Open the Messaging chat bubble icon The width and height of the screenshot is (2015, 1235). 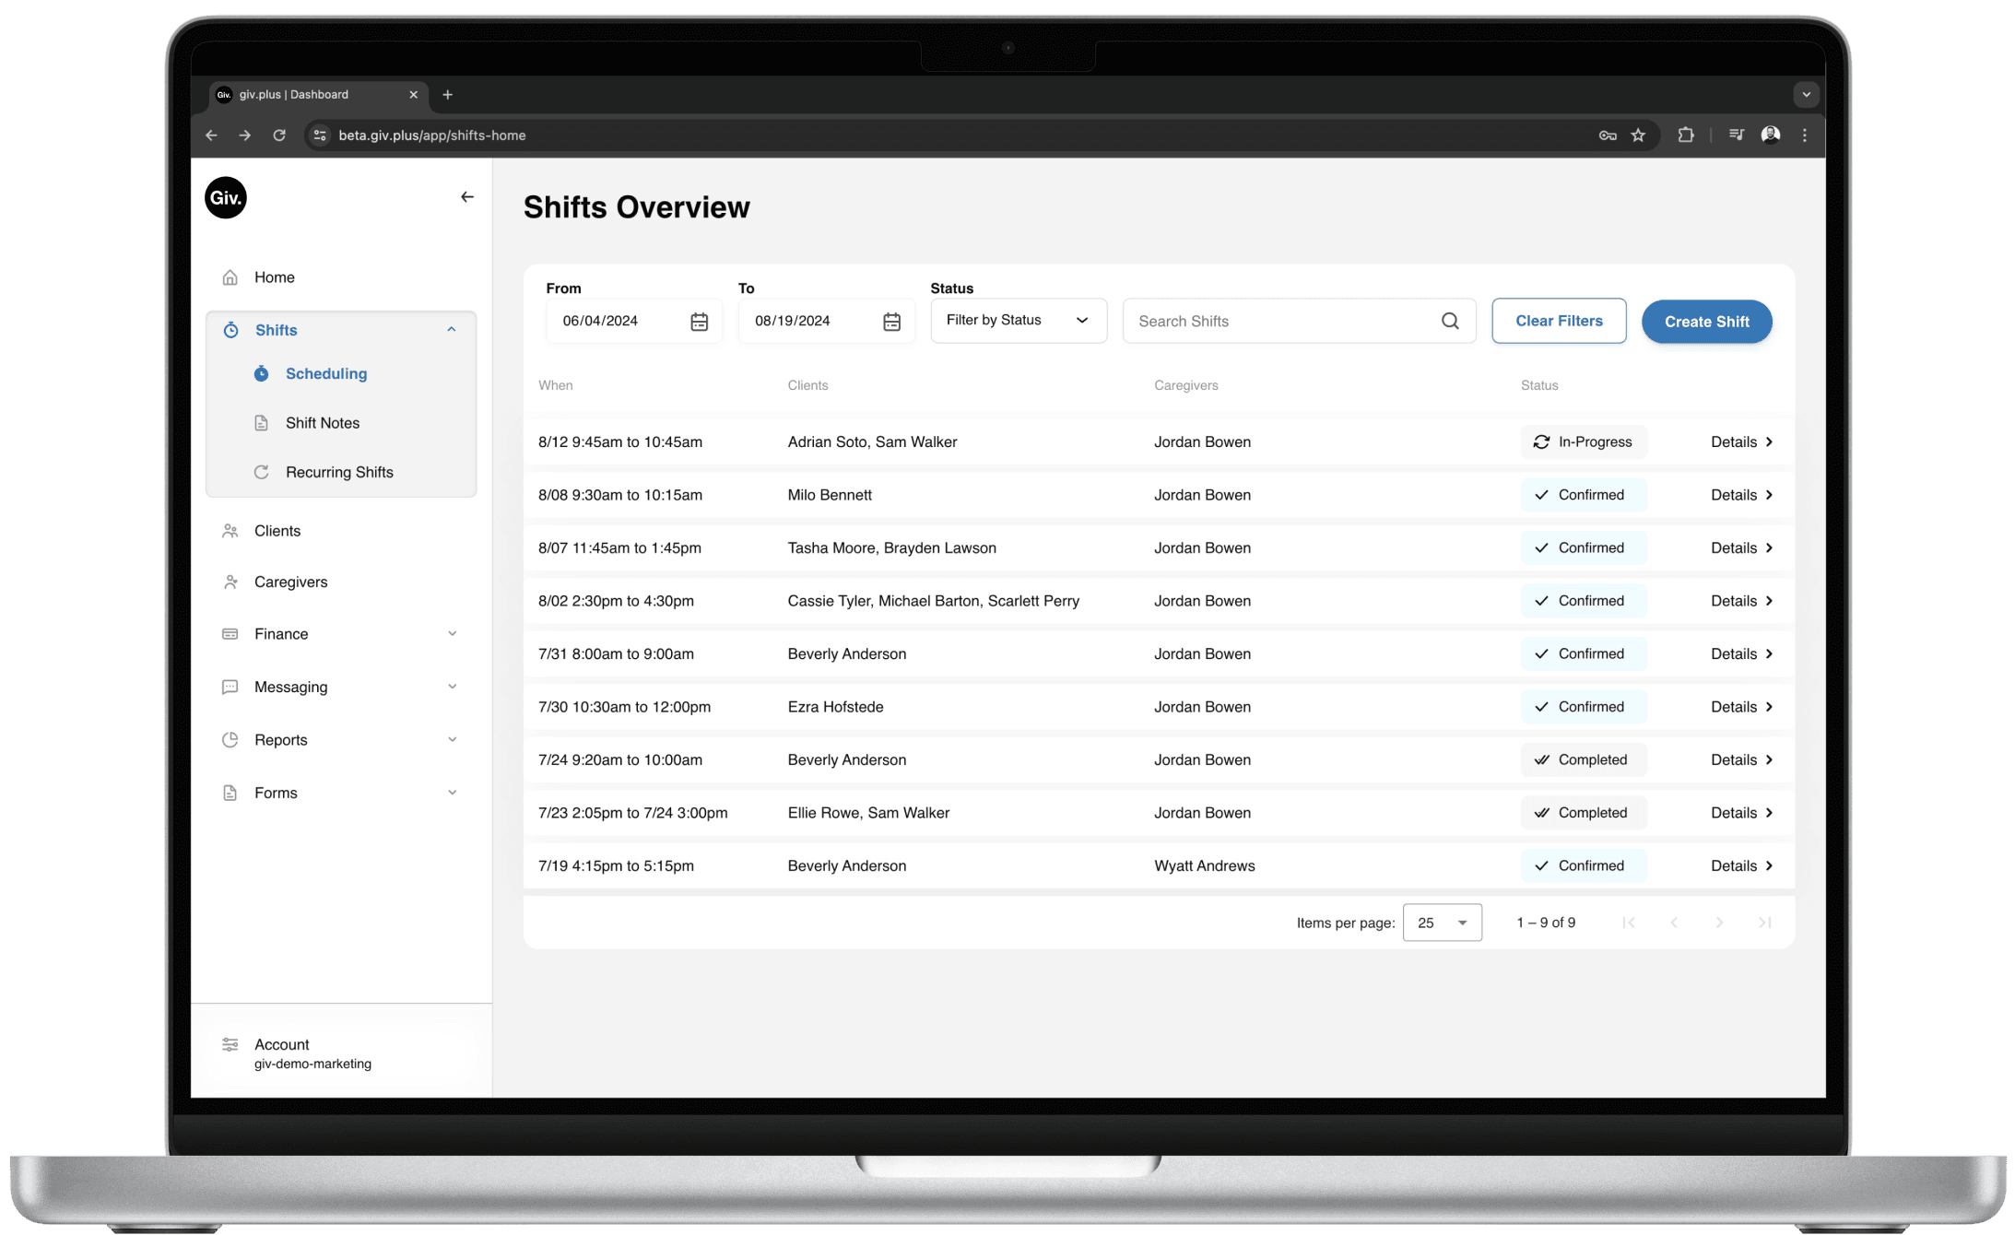click(230, 687)
